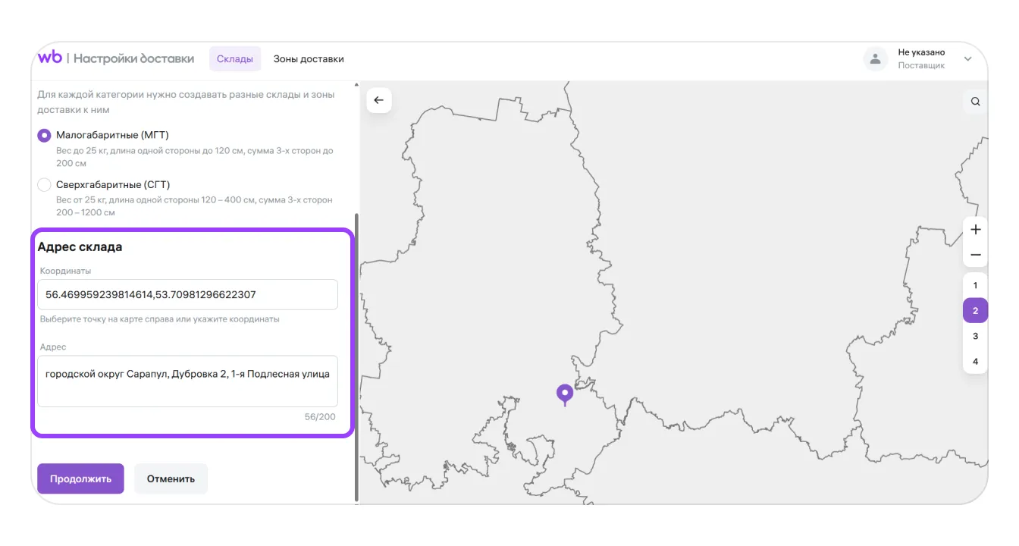Select map level 1
Image resolution: width=1019 pixels, height=546 pixels.
(975, 286)
